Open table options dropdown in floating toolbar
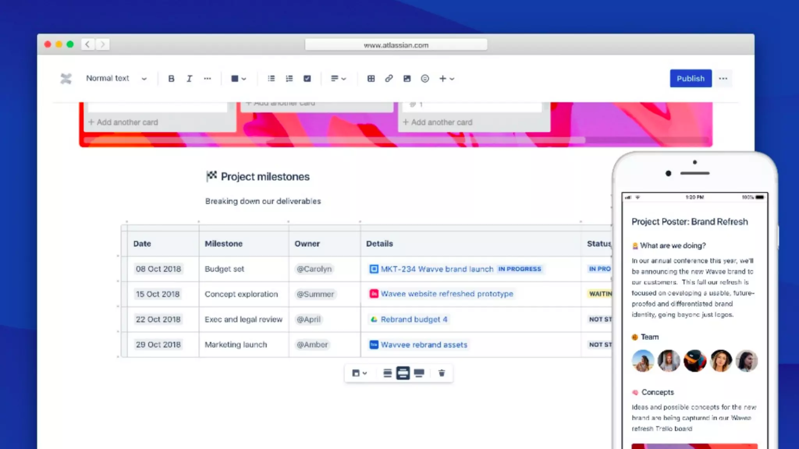The width and height of the screenshot is (799, 449). 359,373
